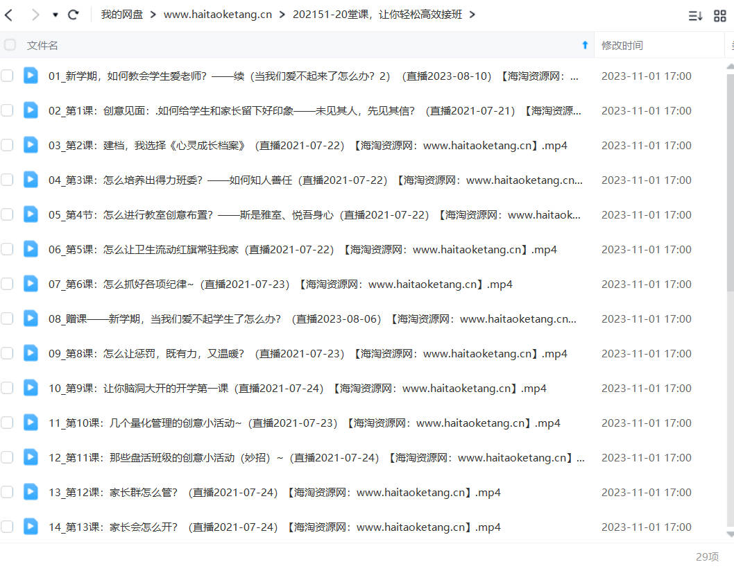Expand chevron after www.haitaoketang.cn breadcrumb
The height and width of the screenshot is (569, 734).
pyautogui.click(x=282, y=15)
